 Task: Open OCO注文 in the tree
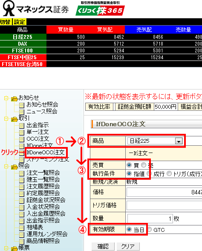pos(38,138)
